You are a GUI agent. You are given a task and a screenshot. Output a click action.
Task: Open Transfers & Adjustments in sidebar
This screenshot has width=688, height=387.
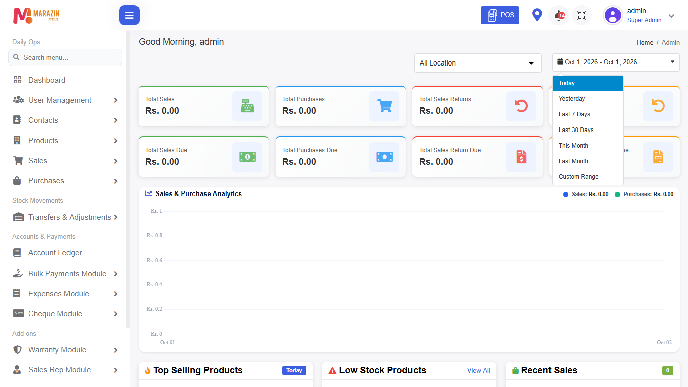click(x=65, y=217)
